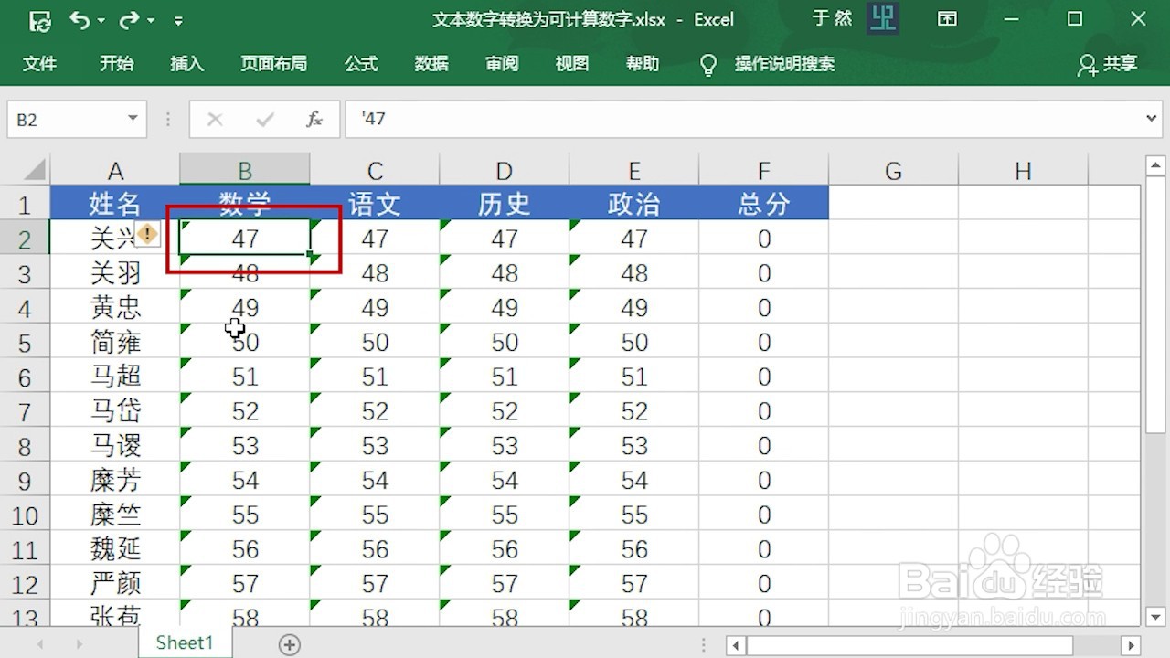Click the autosave icon in title bar
The height and width of the screenshot is (658, 1170).
point(39,19)
